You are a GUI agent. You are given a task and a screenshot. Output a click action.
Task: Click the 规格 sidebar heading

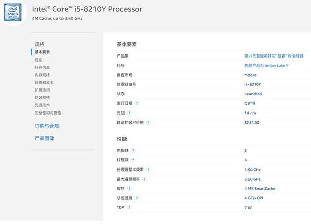pyautogui.click(x=40, y=44)
